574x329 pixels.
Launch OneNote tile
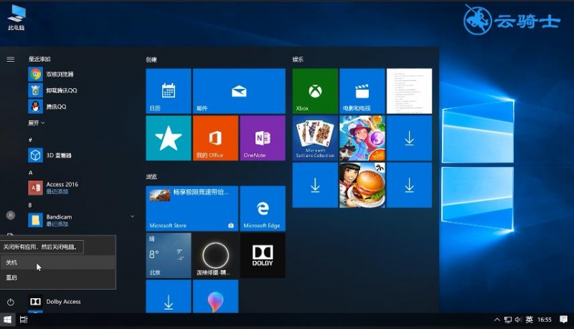coord(263,138)
